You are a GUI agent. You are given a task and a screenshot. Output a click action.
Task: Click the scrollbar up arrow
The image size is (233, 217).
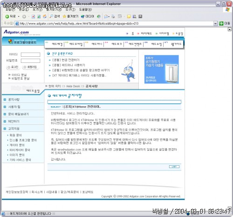(x=230, y=29)
